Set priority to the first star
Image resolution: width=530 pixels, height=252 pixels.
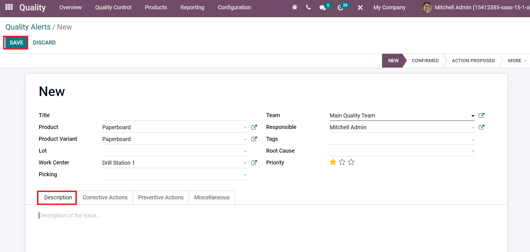coord(333,162)
